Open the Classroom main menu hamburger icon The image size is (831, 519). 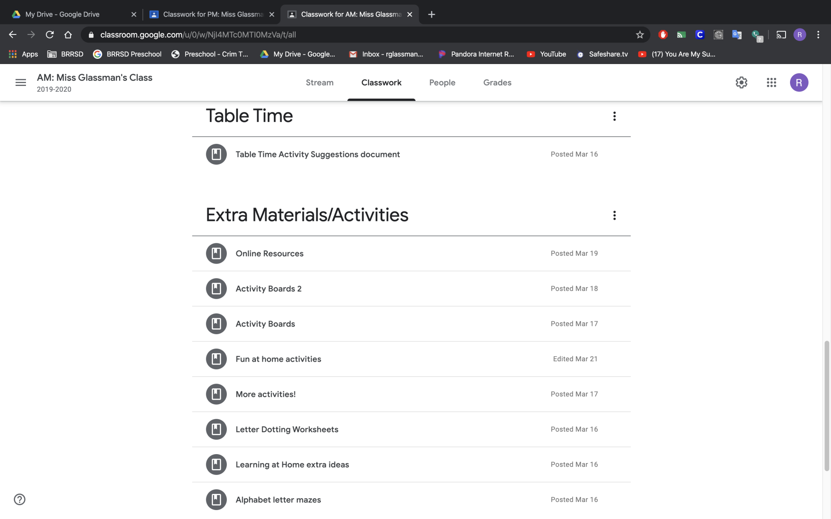21,83
